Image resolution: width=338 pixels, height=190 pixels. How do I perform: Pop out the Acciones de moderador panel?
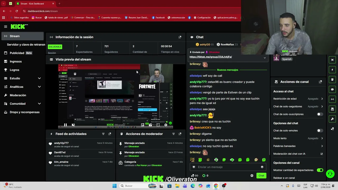pos(180,134)
